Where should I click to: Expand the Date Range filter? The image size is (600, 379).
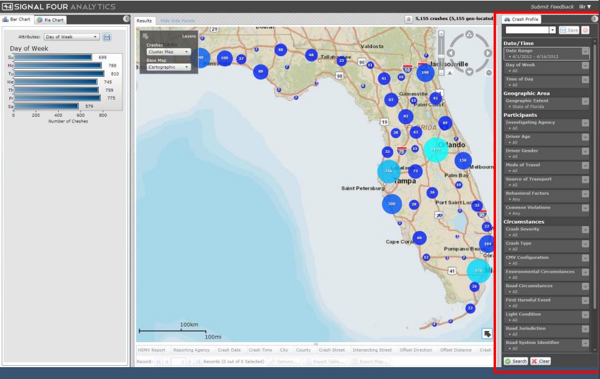point(584,52)
